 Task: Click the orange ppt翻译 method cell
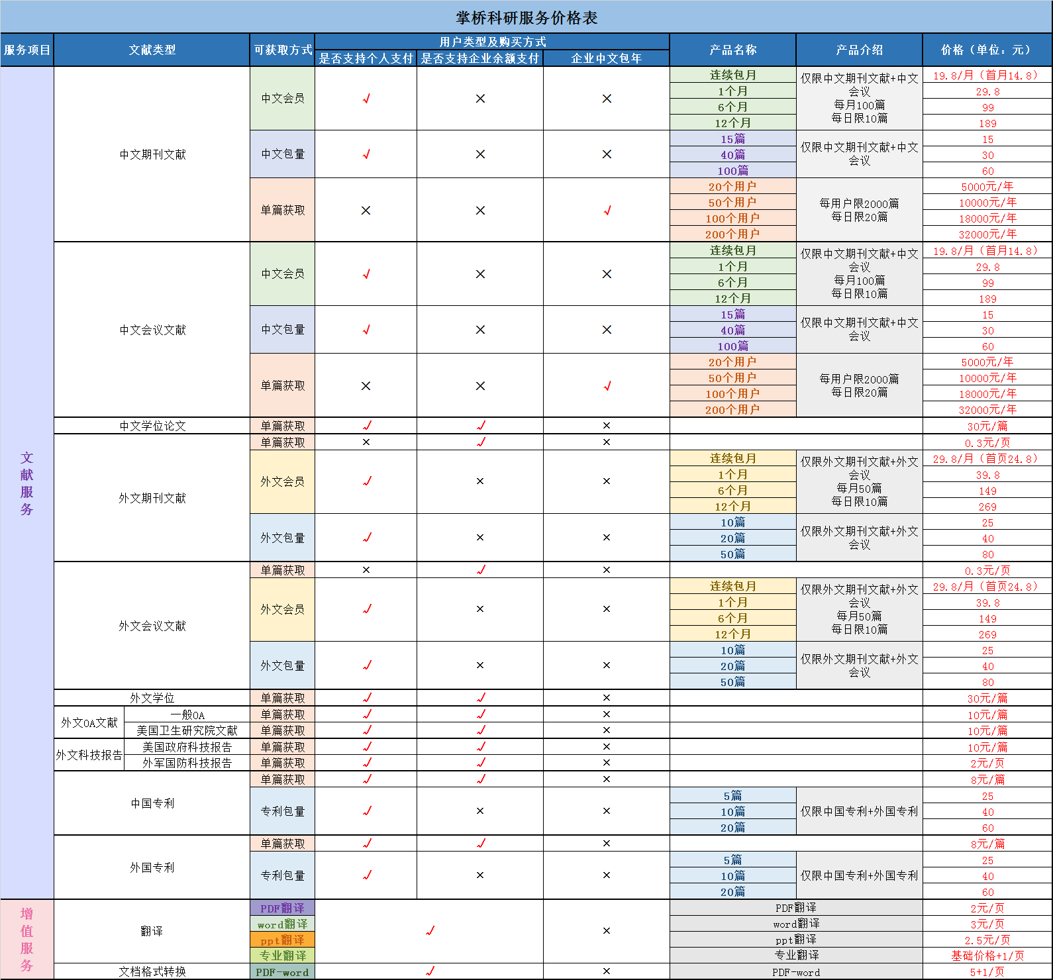click(x=282, y=940)
